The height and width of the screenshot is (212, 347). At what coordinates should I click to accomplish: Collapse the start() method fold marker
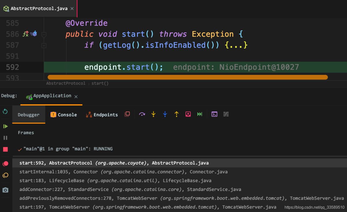click(44, 34)
